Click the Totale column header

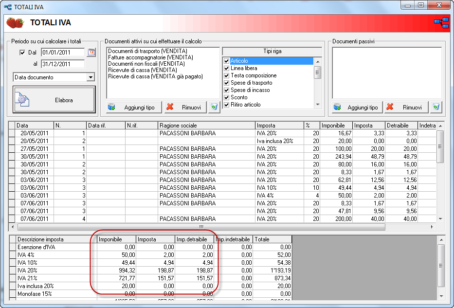[x=272, y=239]
